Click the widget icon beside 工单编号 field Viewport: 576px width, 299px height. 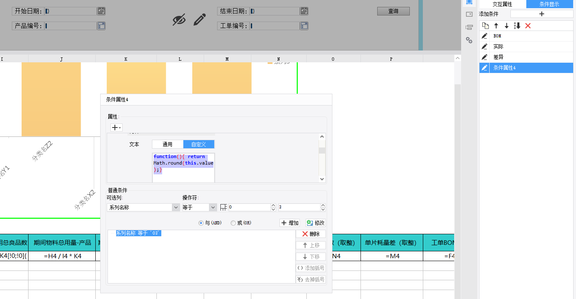pyautogui.click(x=304, y=26)
